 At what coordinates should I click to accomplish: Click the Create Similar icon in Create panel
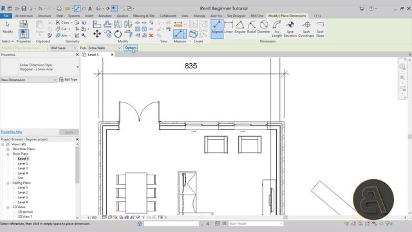(193, 34)
